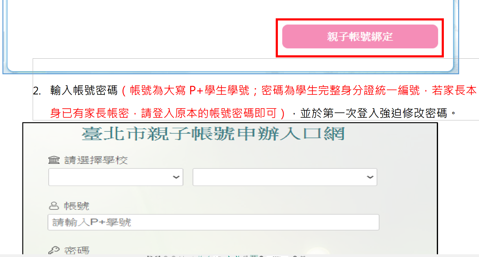Click the black text 輸入帳號密碼
Screen dimensions: 479x257
tap(84, 90)
